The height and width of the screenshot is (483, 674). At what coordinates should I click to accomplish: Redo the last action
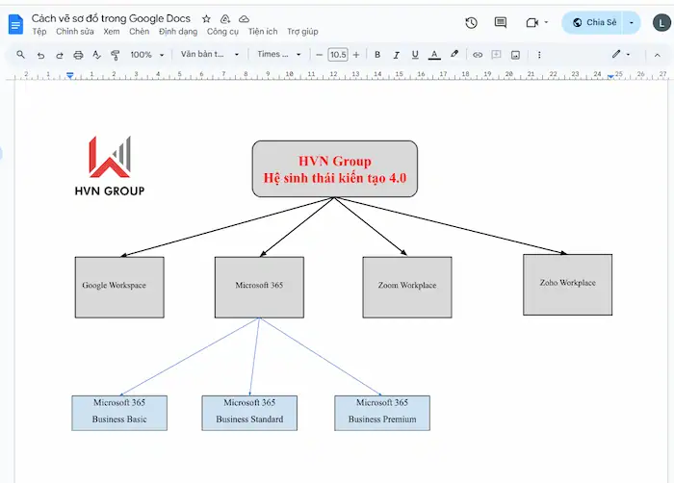[x=60, y=55]
